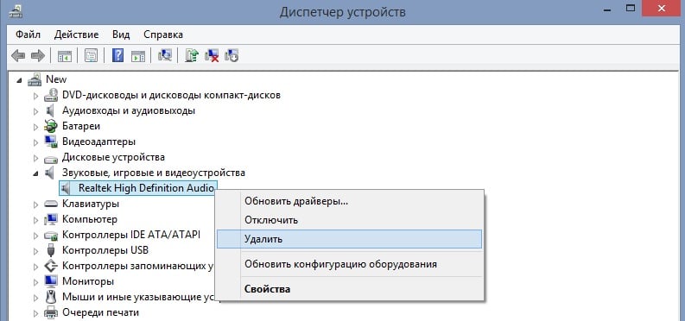This screenshot has width=685, height=321.
Task: Open the Действие menu
Action: [77, 35]
